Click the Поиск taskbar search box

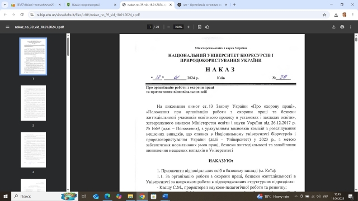45,196
